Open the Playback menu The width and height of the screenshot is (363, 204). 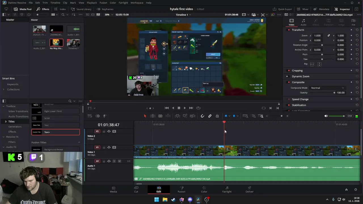[92, 3]
